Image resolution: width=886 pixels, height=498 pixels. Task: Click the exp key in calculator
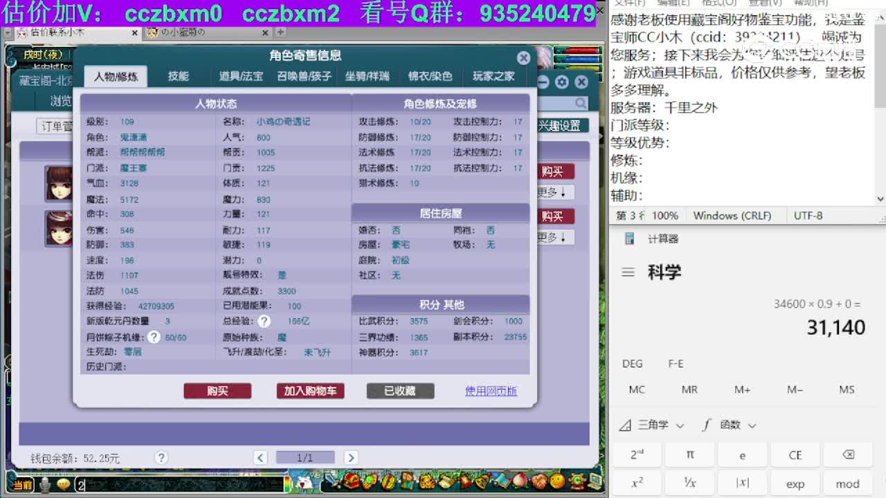click(795, 483)
